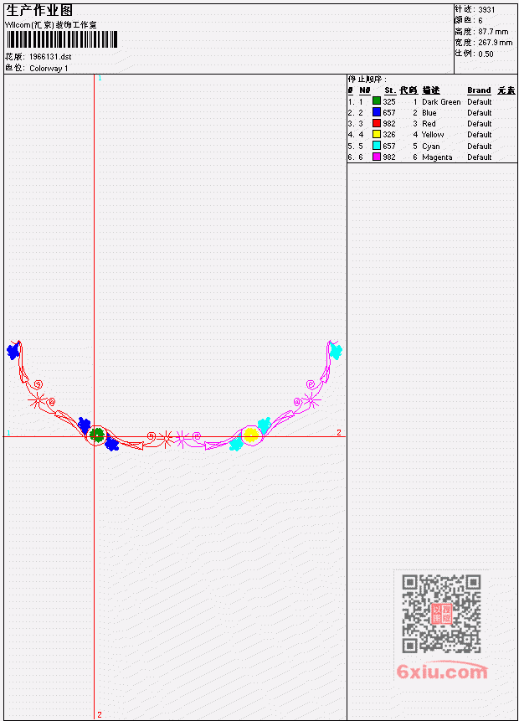Click the file name 1966131.dst

point(50,57)
